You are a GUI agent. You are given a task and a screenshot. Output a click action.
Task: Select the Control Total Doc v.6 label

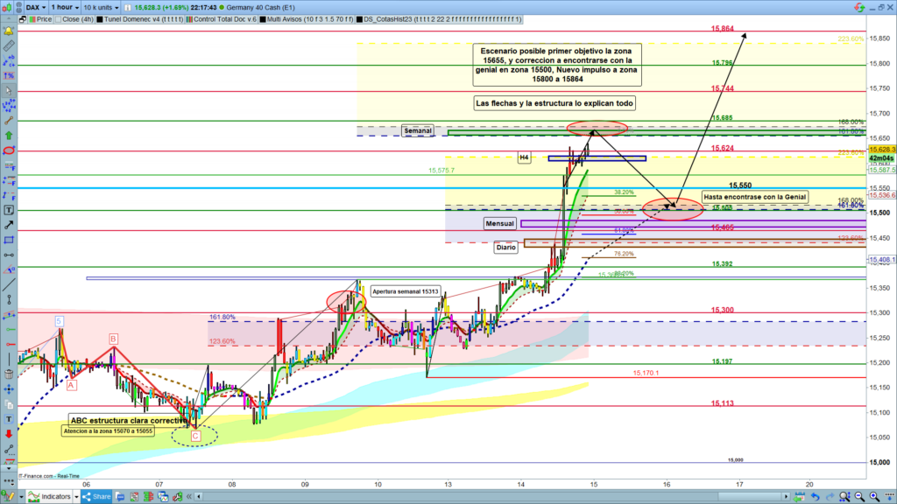[222, 18]
